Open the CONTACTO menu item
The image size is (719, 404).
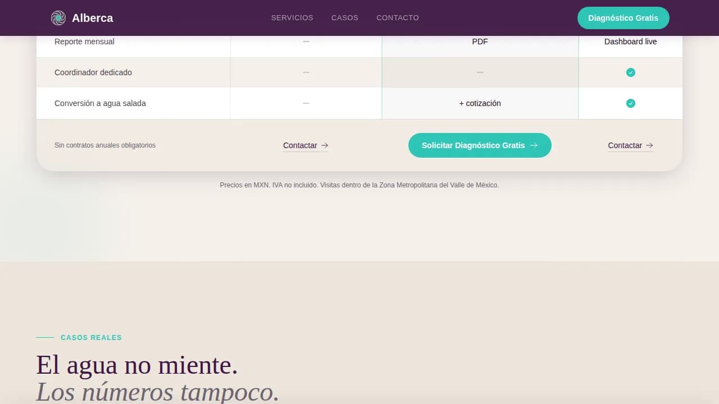pyautogui.click(x=398, y=18)
